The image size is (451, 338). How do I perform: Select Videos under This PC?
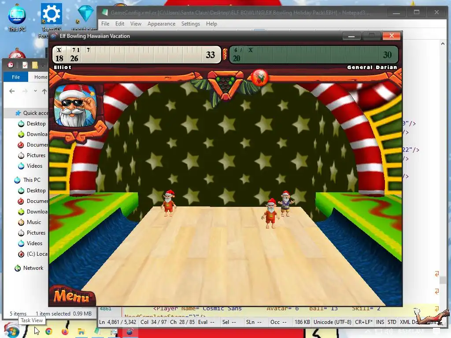(x=34, y=243)
